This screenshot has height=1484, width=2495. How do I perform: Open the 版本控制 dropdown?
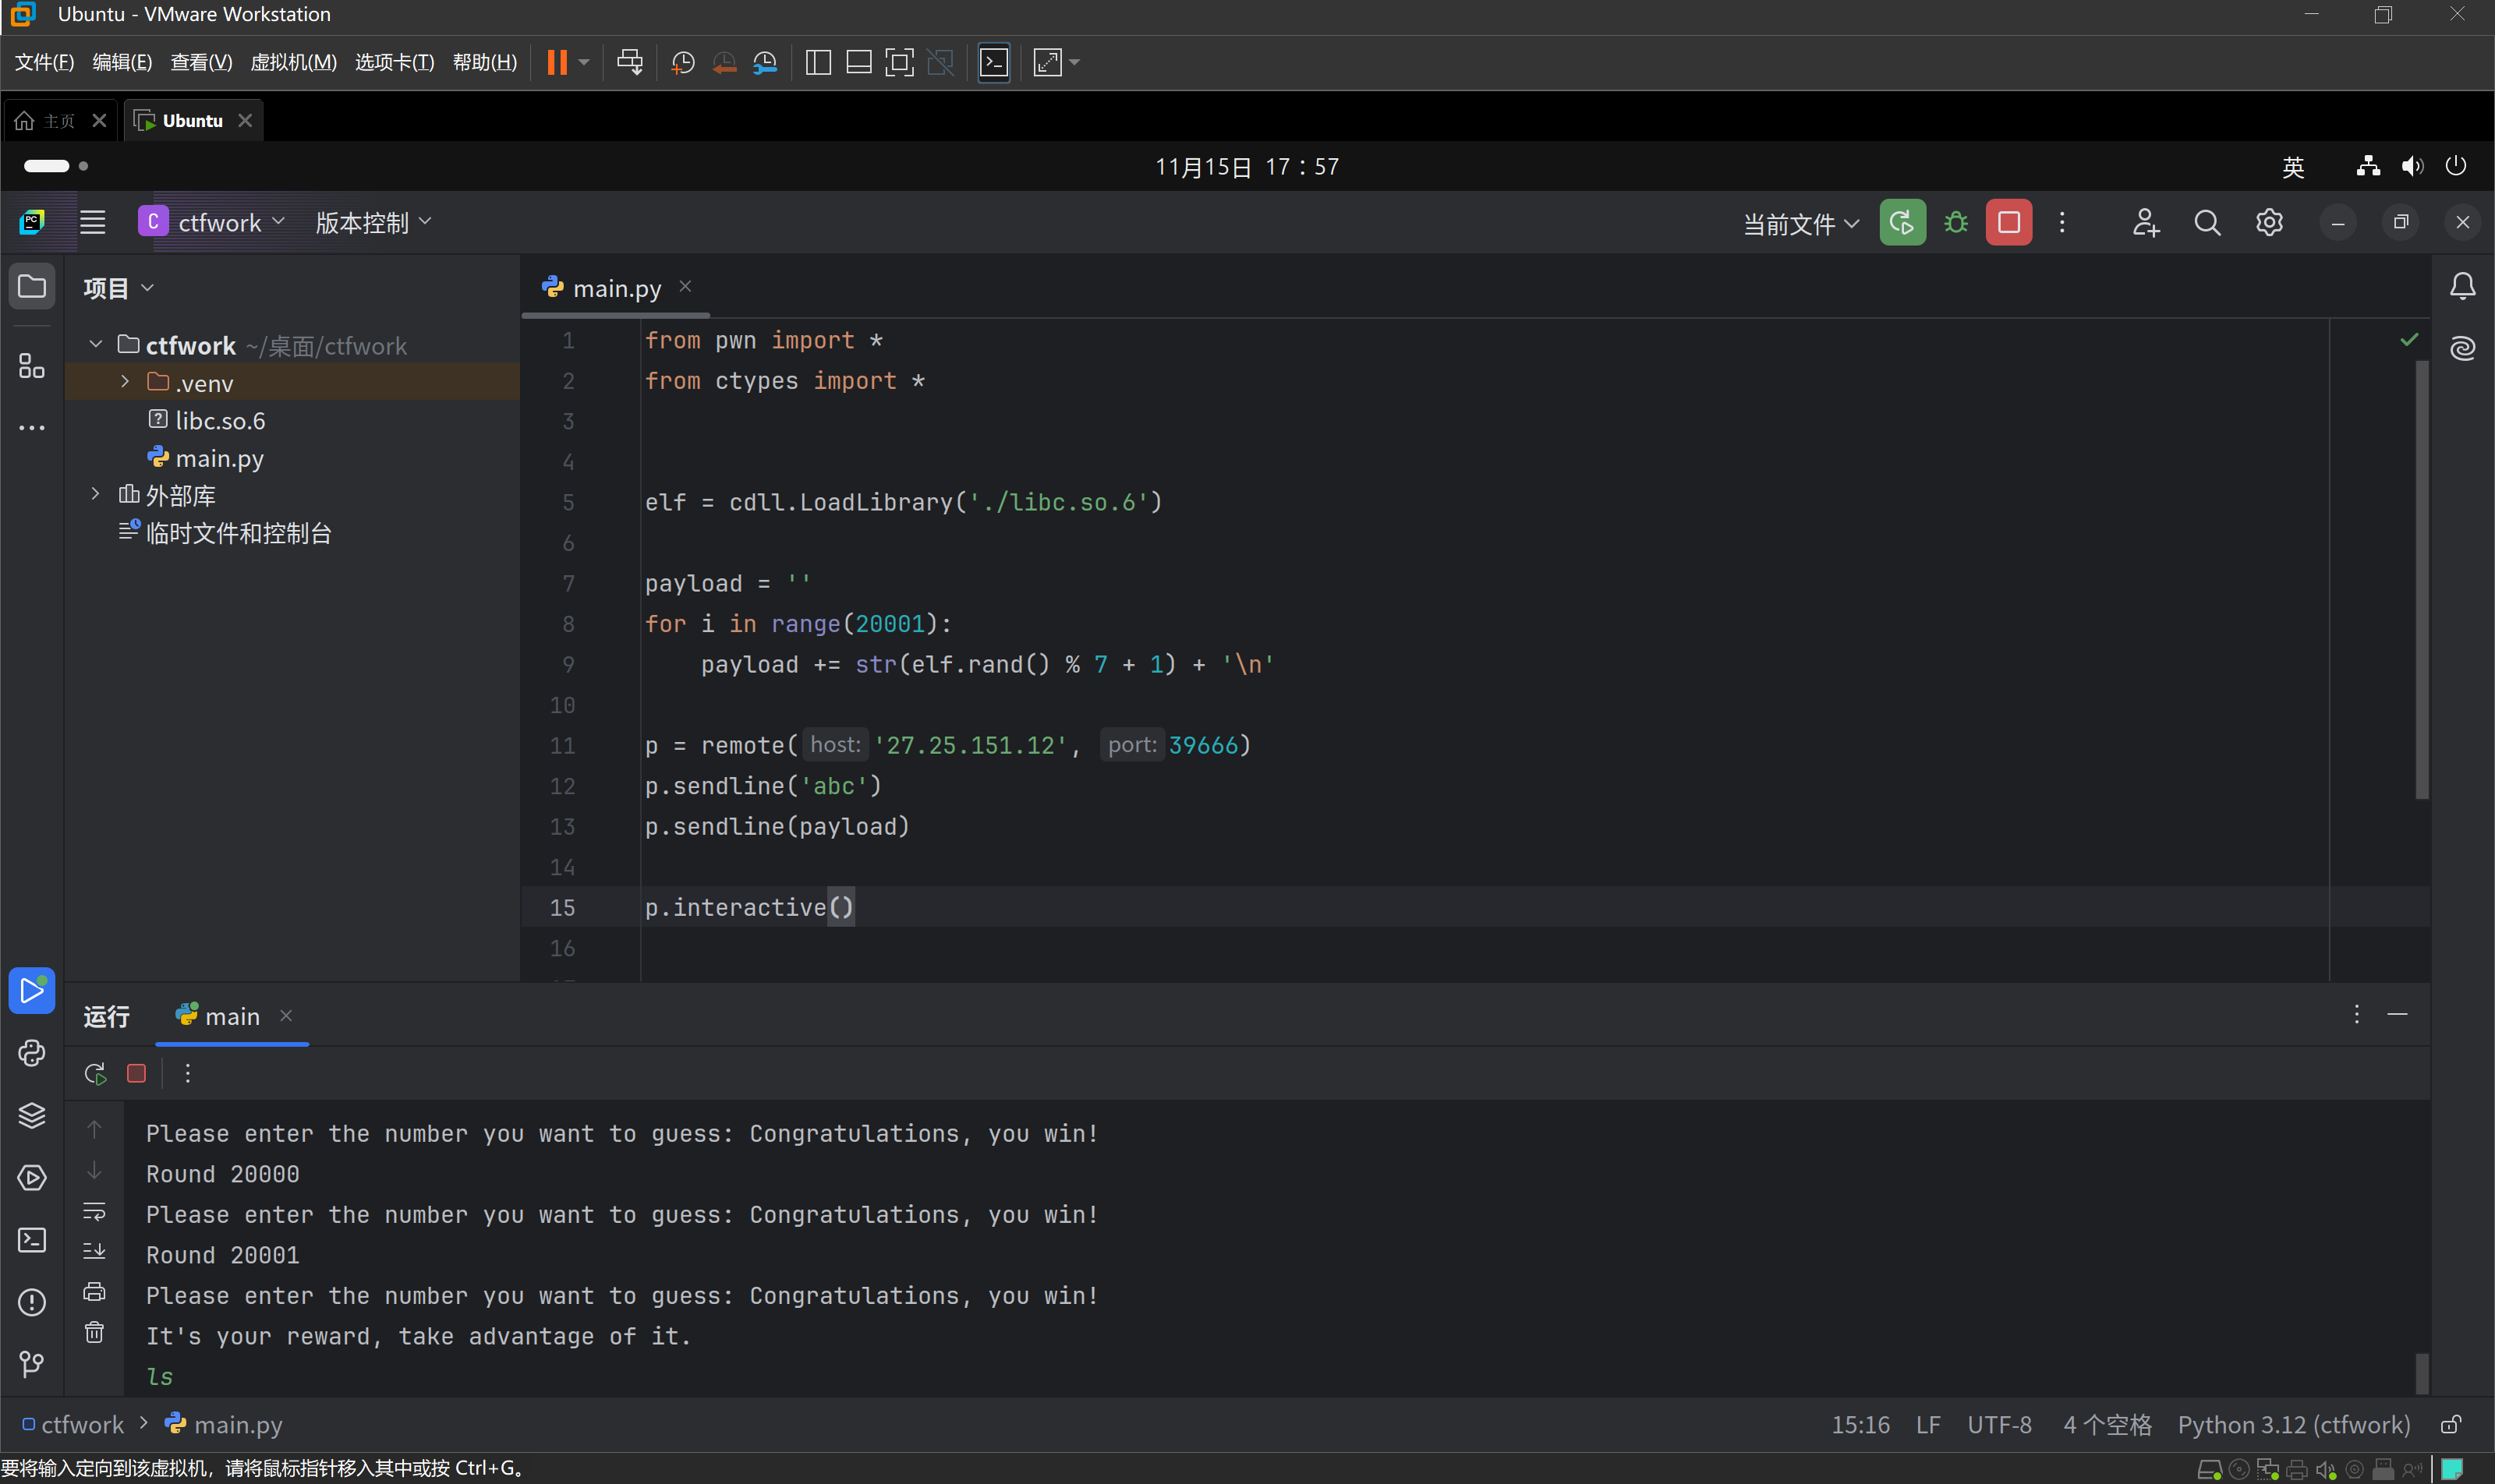(373, 222)
